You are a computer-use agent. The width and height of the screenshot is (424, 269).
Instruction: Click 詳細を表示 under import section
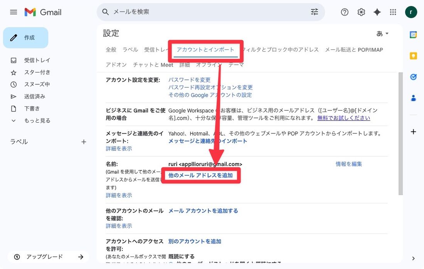[x=119, y=148]
